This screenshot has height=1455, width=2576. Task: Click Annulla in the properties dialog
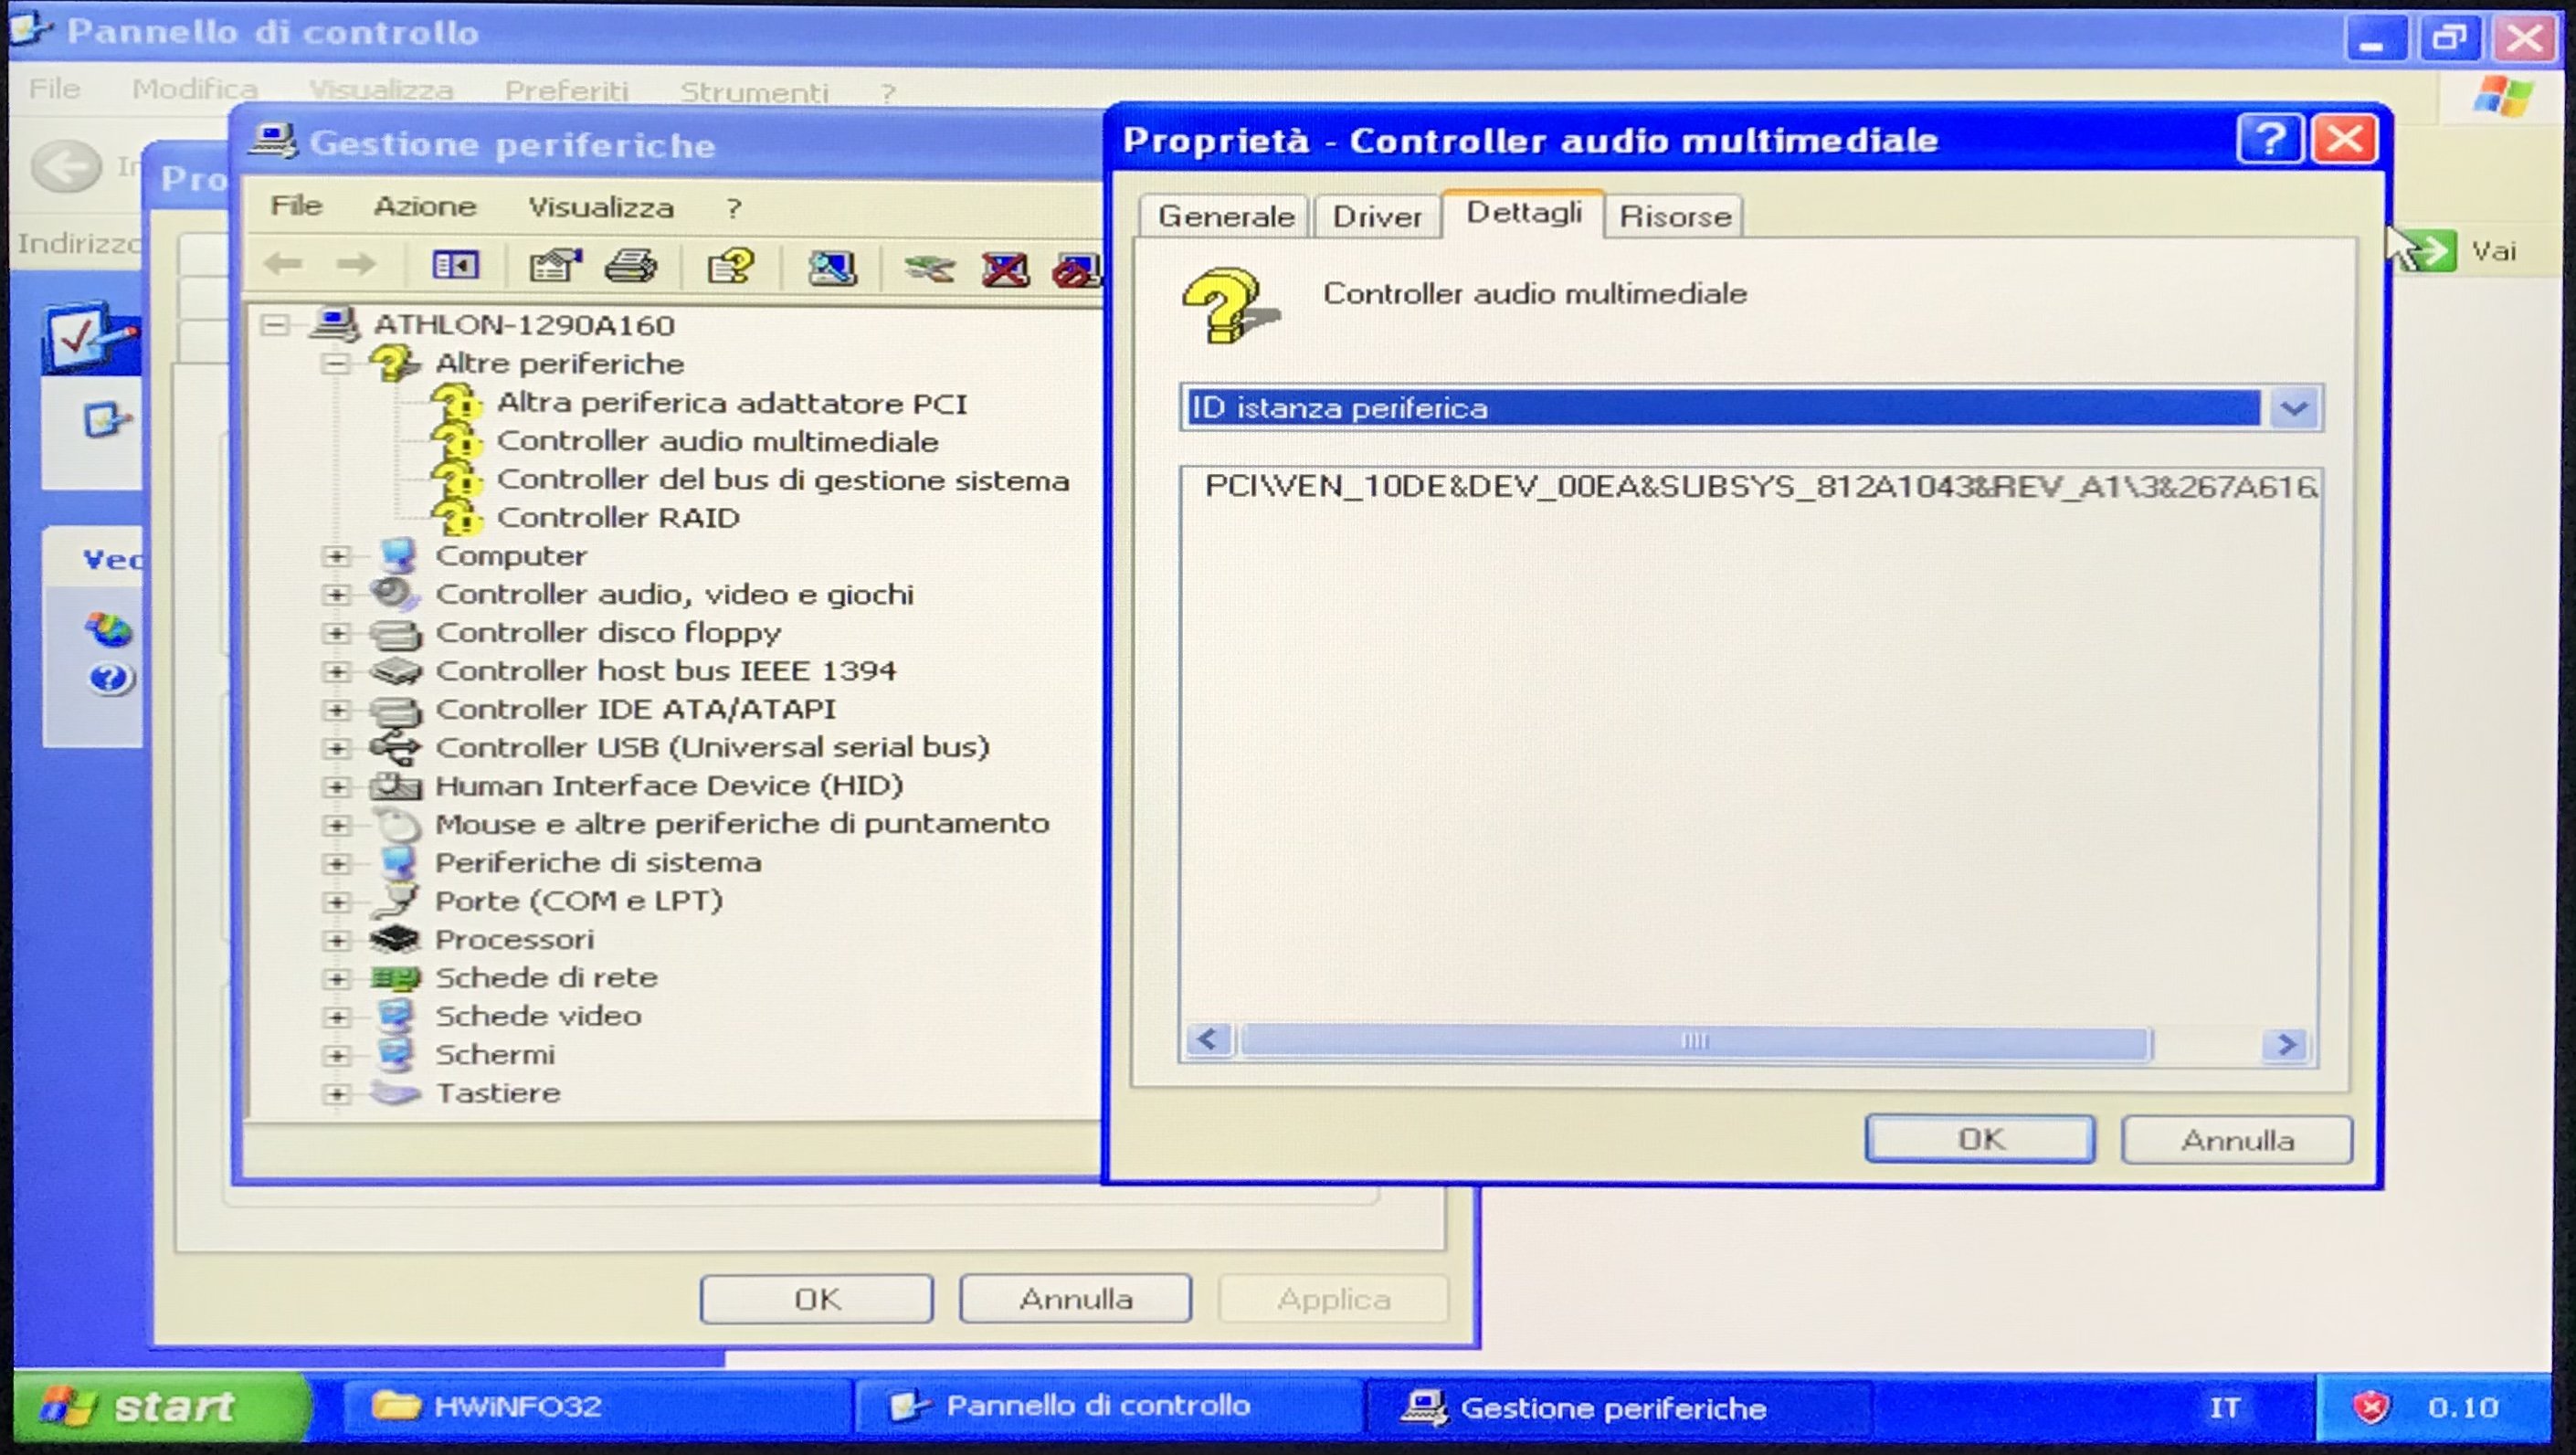pos(2236,1140)
